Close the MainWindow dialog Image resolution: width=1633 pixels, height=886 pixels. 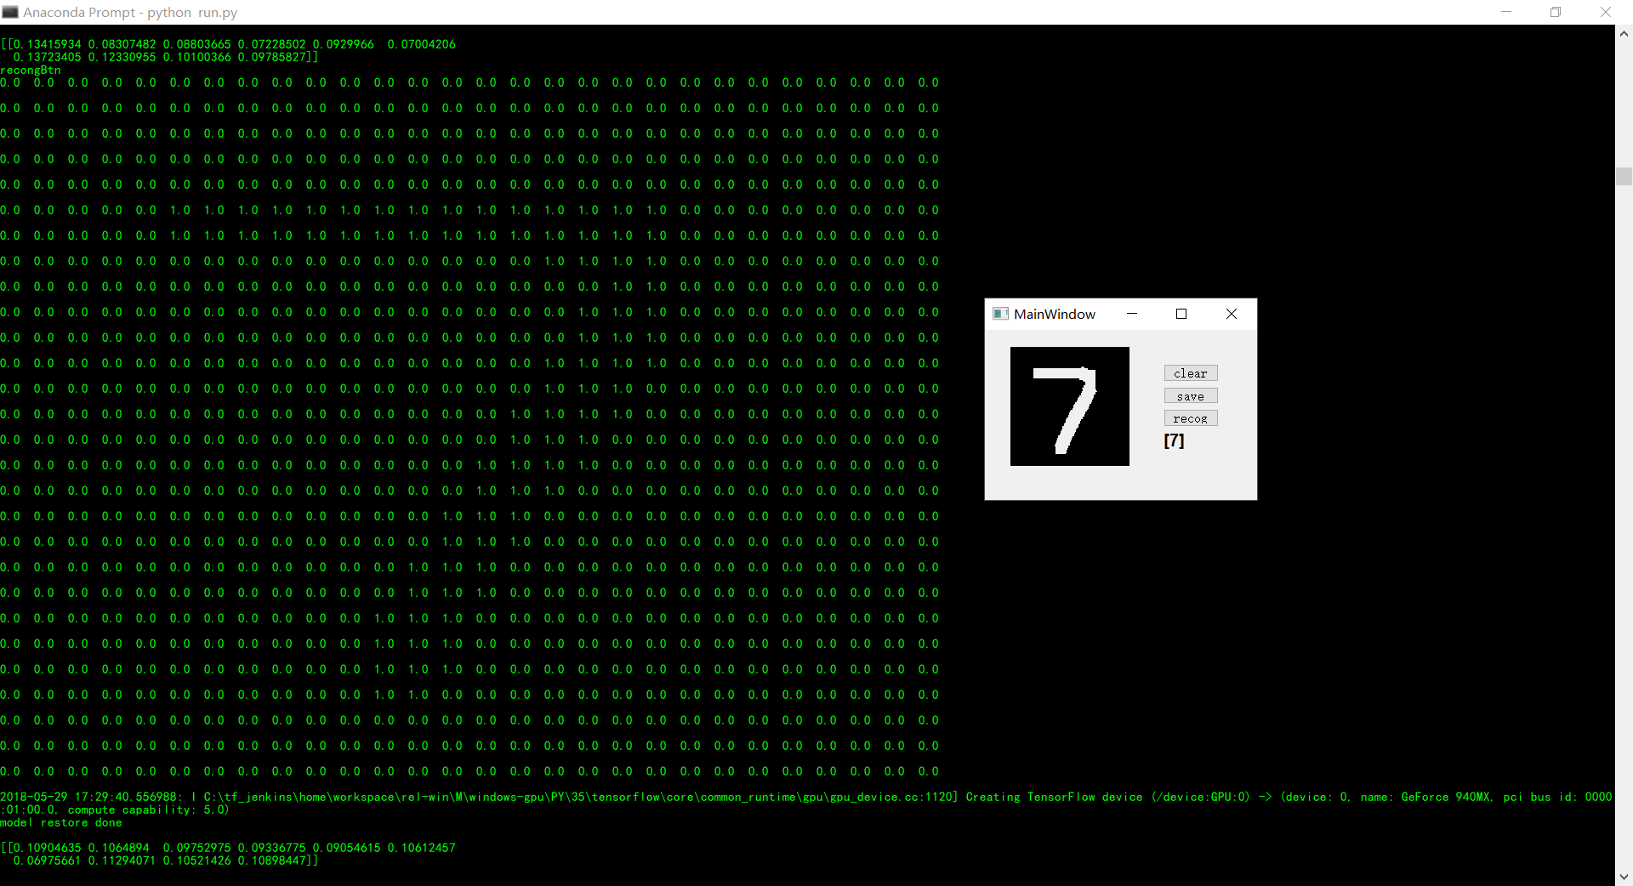click(1232, 314)
